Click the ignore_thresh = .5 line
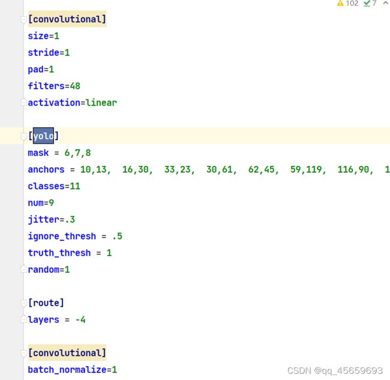Screen dimensions: 390x380 point(75,236)
